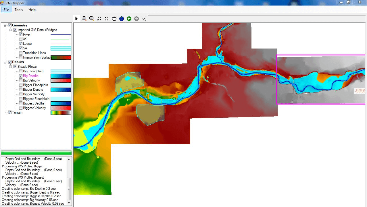Enable the XS layer checkbox
The width and height of the screenshot is (367, 207).
point(21,39)
